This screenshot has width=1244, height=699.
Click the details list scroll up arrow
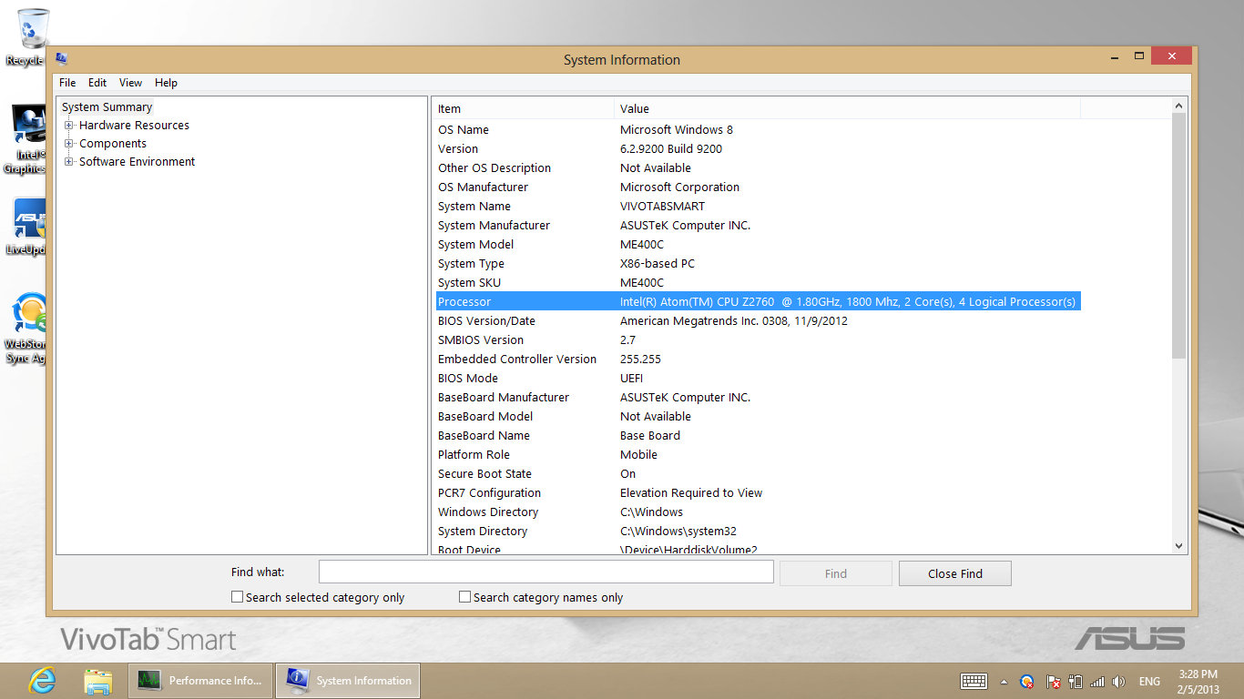click(x=1179, y=106)
